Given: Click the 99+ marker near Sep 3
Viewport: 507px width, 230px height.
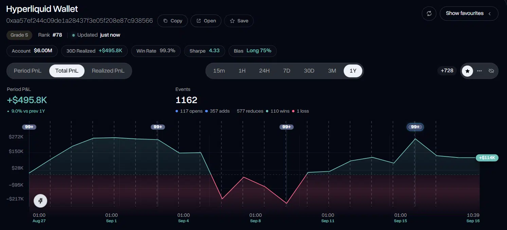Looking at the screenshot, I should coord(158,127).
